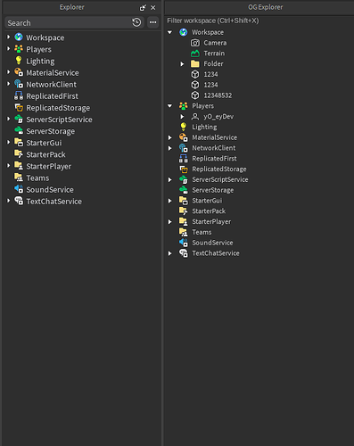Viewport: 354px width, 446px height.
Task: Click the SoundService icon in Explorer panel
Action: [19, 189]
